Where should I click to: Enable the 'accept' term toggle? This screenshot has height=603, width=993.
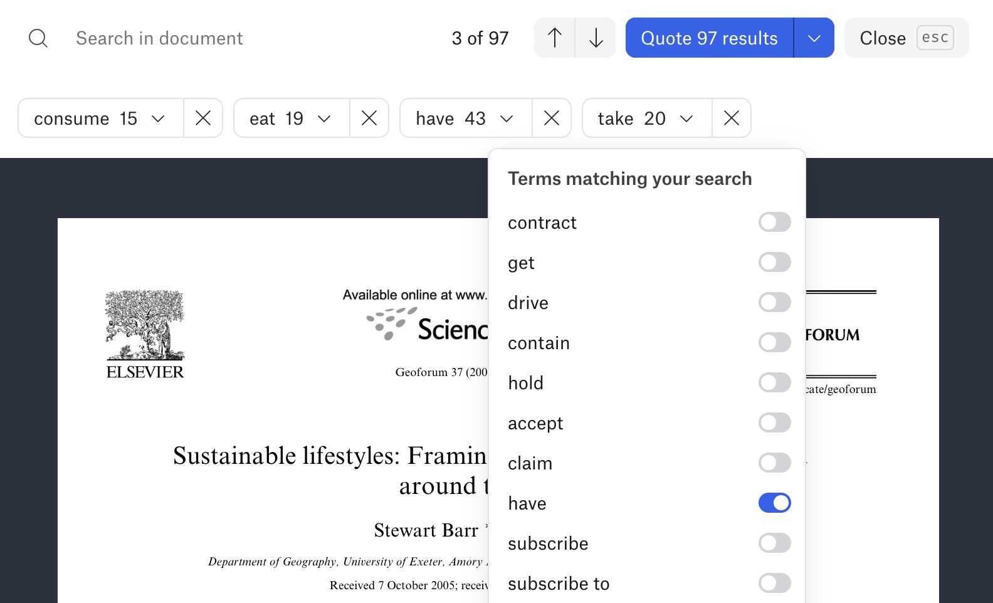click(x=774, y=422)
